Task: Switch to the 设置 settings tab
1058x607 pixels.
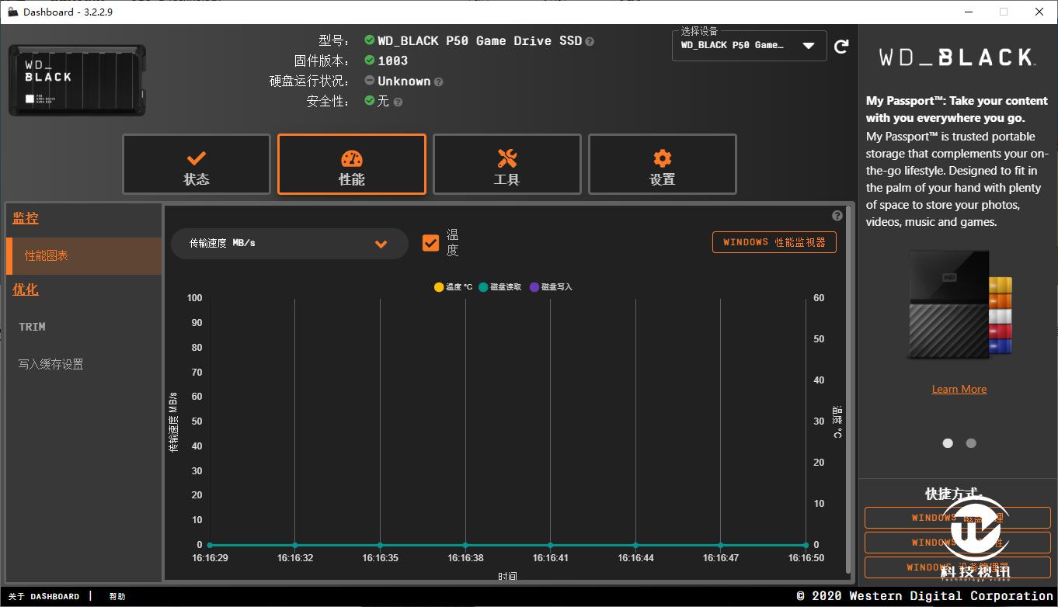Action: pyautogui.click(x=663, y=165)
